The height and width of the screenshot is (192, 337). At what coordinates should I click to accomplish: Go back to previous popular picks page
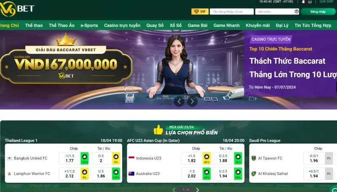pos(174,190)
